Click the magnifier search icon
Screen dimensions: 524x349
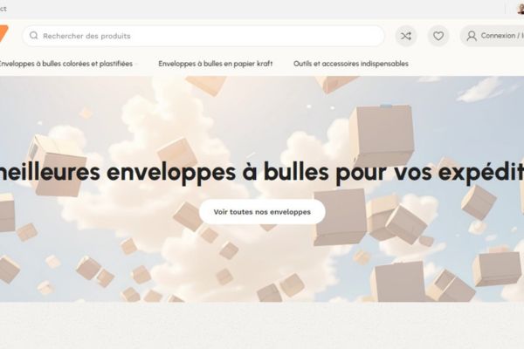click(x=34, y=36)
